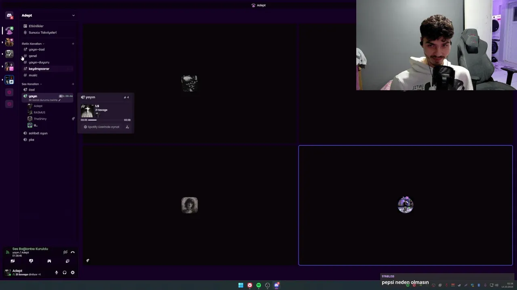The width and height of the screenshot is (517, 290).
Task: Open Vivaldi browser from the taskbar
Action: tap(250, 285)
